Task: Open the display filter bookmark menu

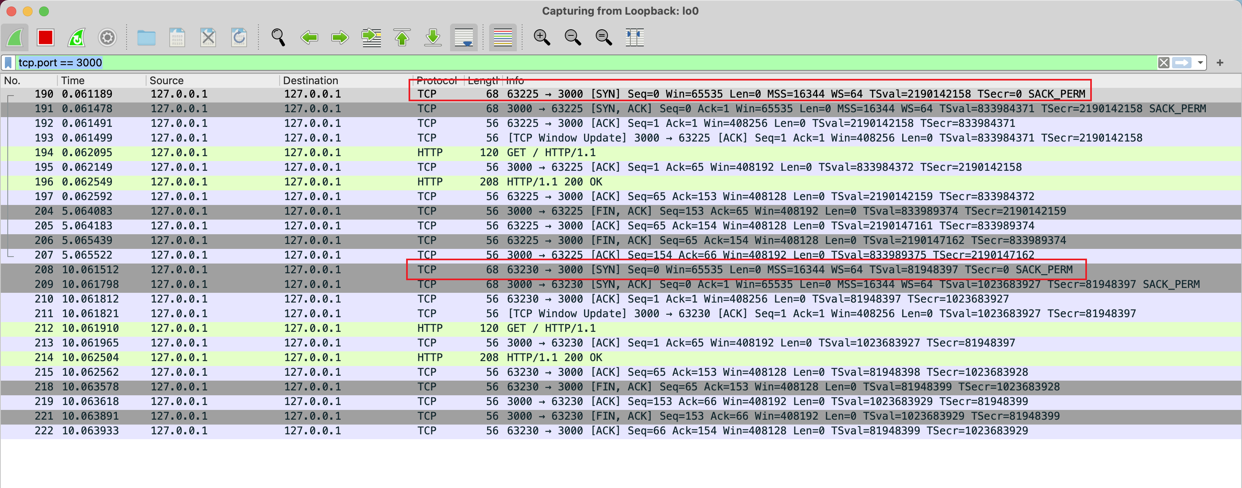Action: pyautogui.click(x=8, y=63)
